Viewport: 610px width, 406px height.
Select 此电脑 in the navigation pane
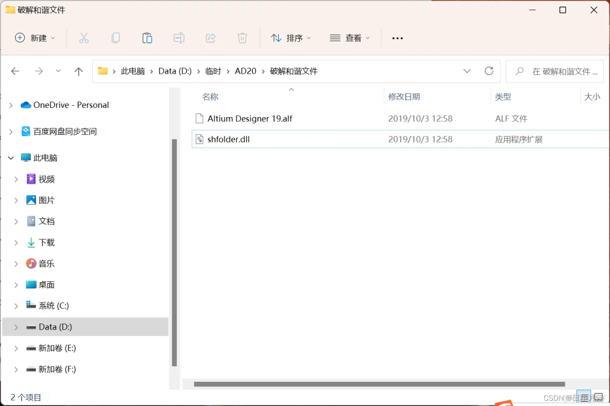[x=45, y=158]
